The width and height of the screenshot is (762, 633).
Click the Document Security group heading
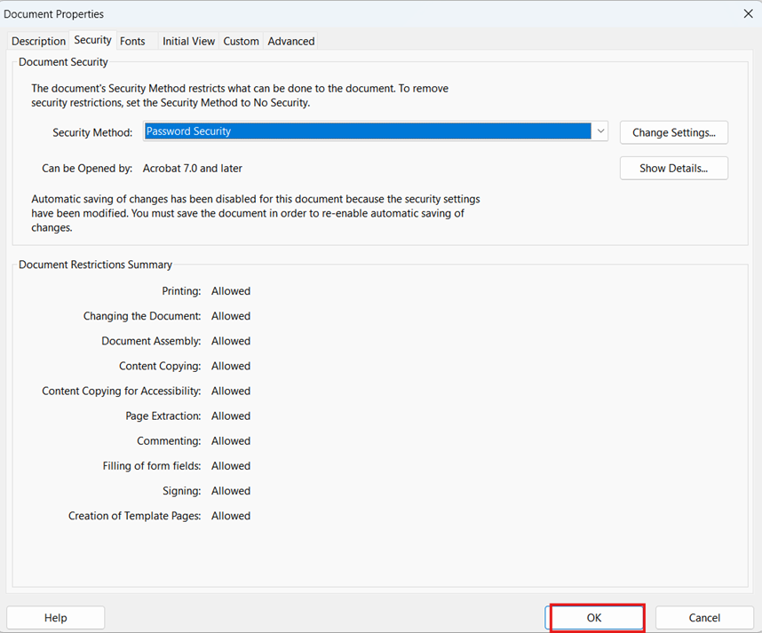pyautogui.click(x=63, y=62)
